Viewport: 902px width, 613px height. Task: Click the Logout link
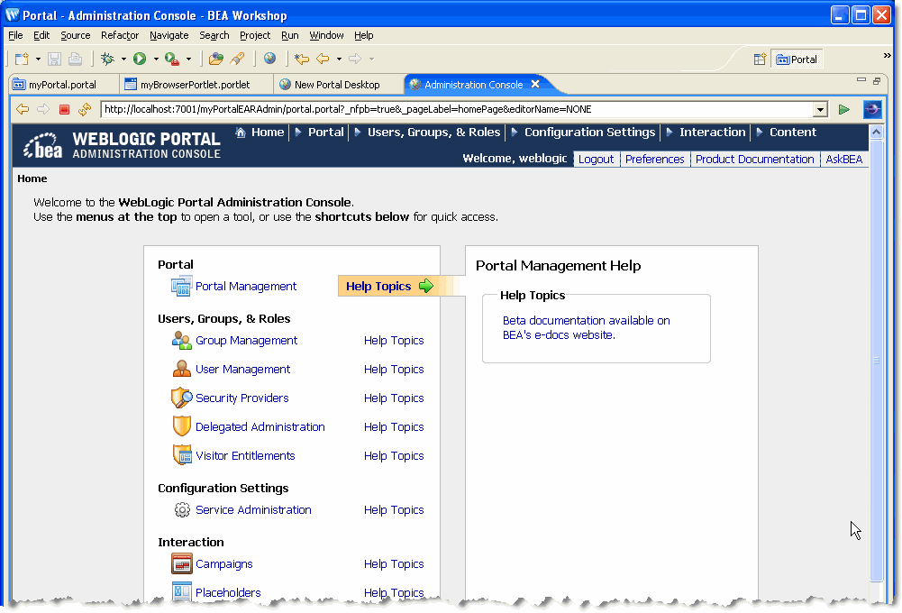[x=596, y=160]
